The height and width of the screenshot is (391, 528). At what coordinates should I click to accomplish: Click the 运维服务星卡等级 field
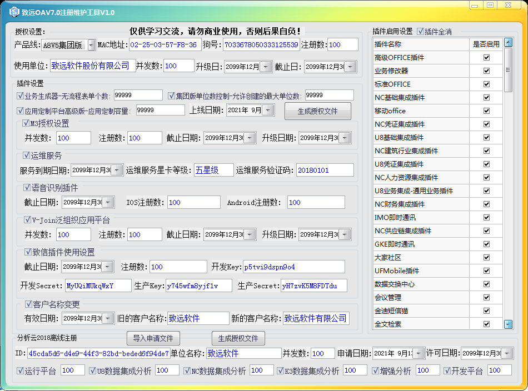click(214, 170)
